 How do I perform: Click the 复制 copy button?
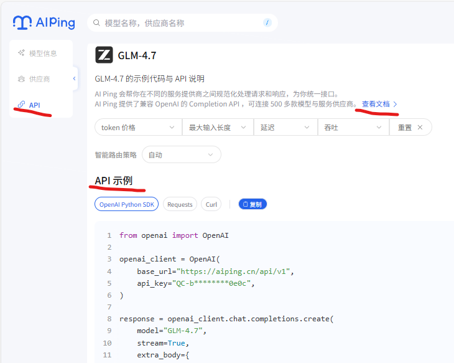252,204
